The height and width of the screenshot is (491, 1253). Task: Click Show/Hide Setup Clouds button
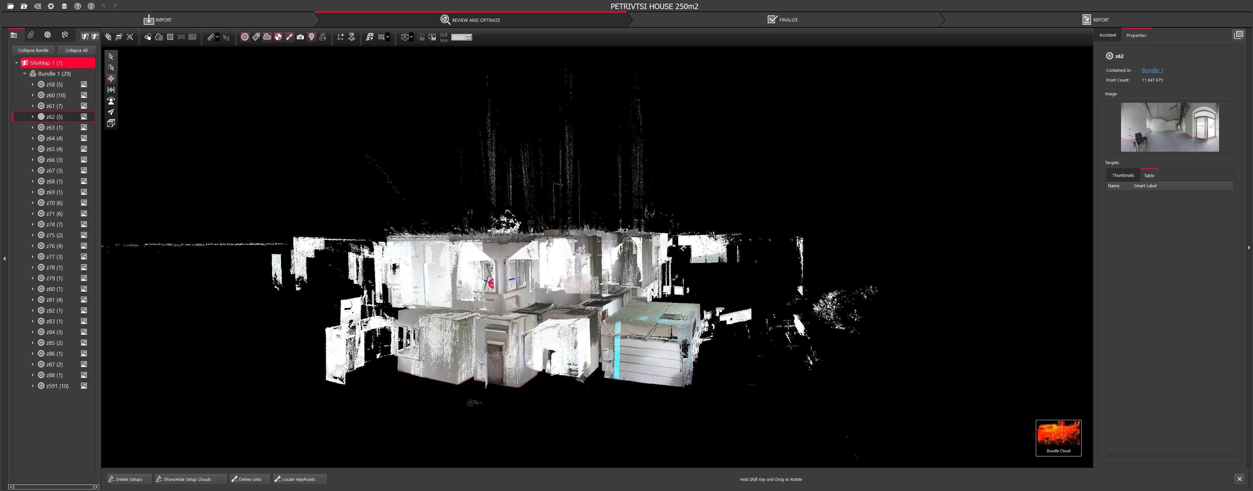click(190, 479)
